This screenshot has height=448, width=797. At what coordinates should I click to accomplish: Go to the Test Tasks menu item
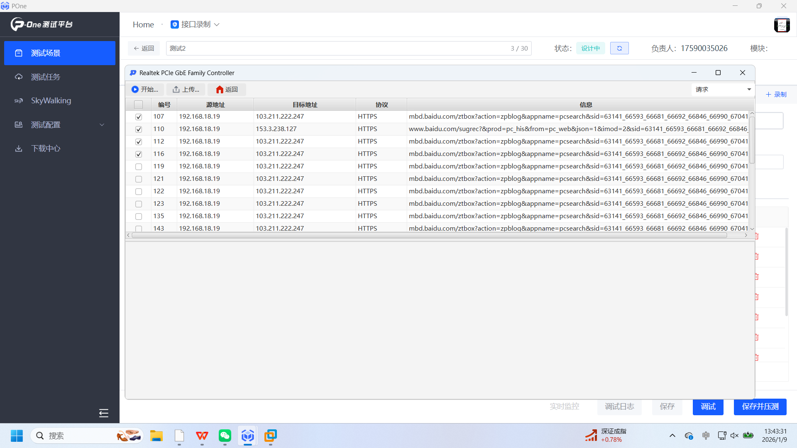(x=46, y=77)
